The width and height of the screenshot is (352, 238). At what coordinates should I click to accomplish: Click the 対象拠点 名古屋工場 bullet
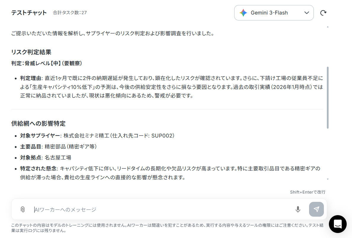46,158
